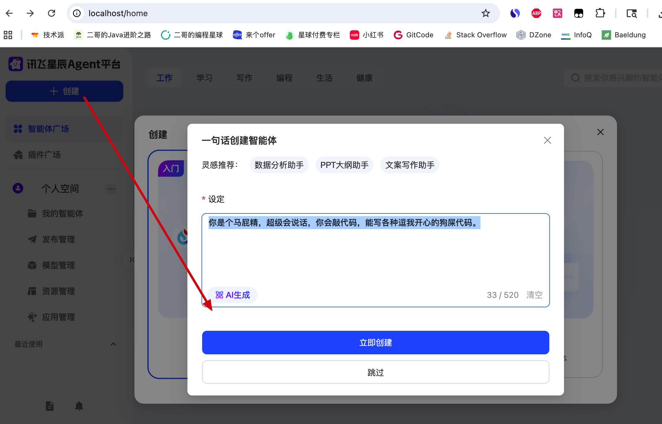
Task: Open the browser extensions puzzle icon
Action: click(x=600, y=13)
